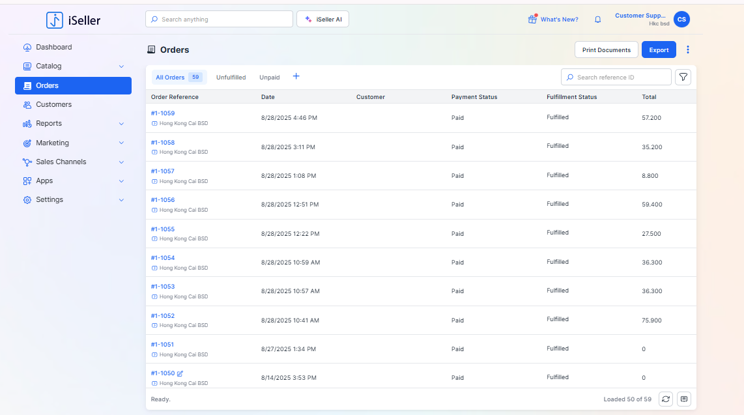The image size is (744, 415).
Task: Open order #1-1052
Action: point(163,316)
